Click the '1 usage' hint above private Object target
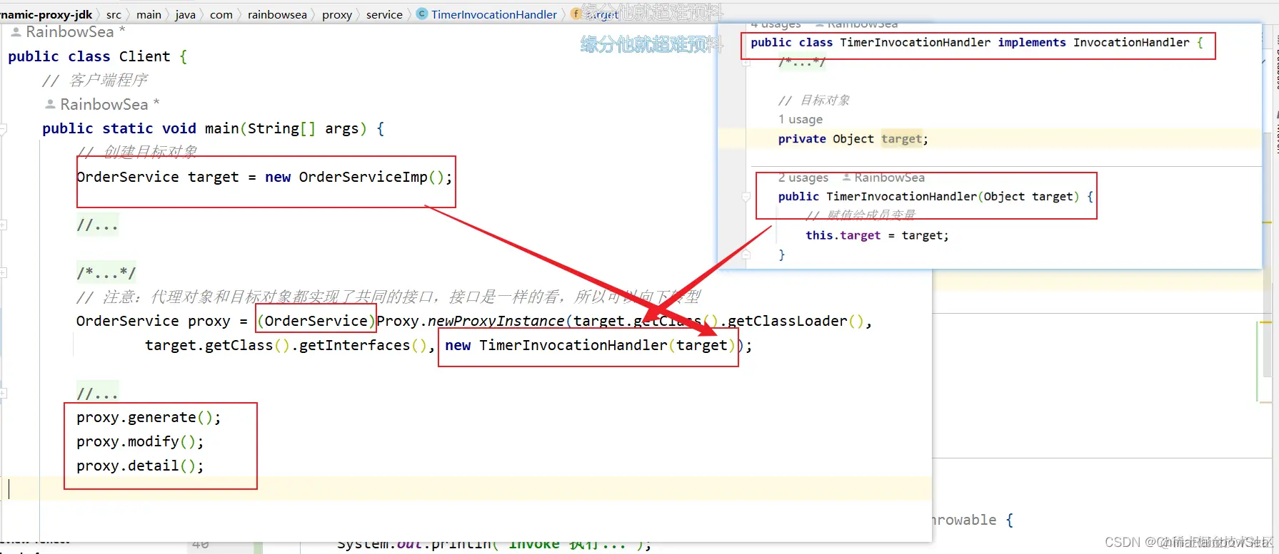 click(801, 119)
